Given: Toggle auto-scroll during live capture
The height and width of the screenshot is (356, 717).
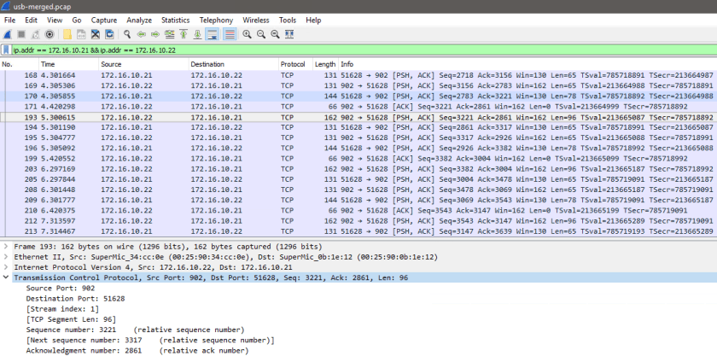Looking at the screenshot, I should (x=213, y=34).
